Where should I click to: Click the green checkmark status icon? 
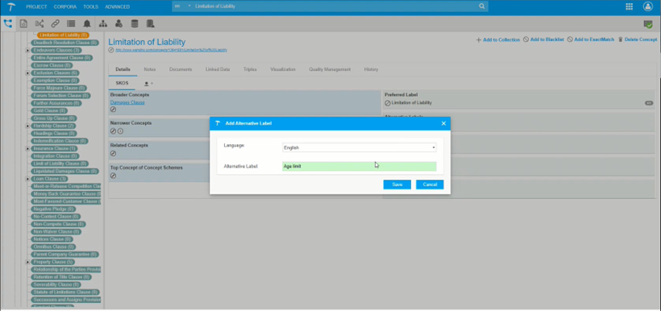[648, 24]
